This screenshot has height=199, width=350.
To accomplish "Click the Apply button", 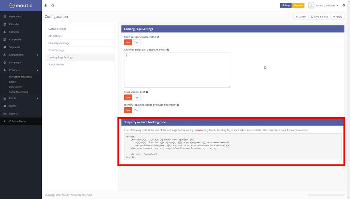I will point(337,17).
